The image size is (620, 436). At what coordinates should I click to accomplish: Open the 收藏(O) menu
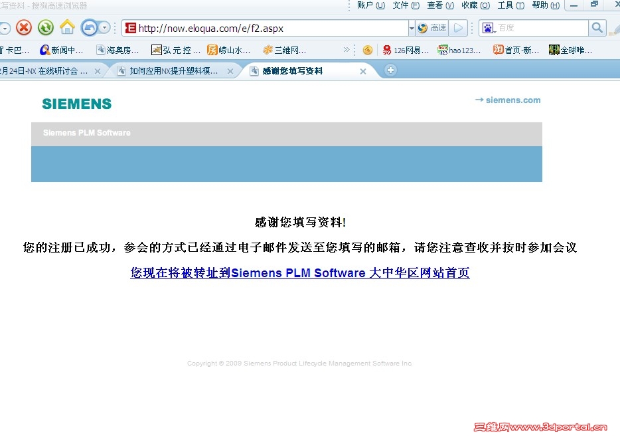point(475,5)
